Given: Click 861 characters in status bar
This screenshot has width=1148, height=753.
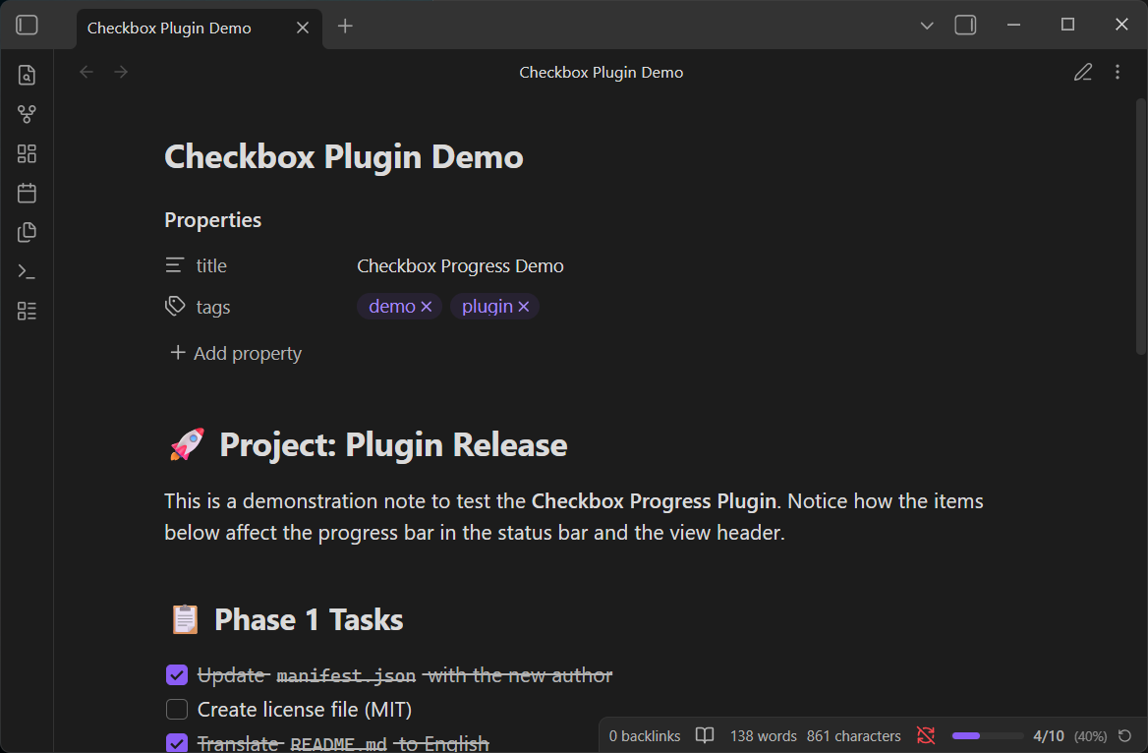Looking at the screenshot, I should point(854,736).
